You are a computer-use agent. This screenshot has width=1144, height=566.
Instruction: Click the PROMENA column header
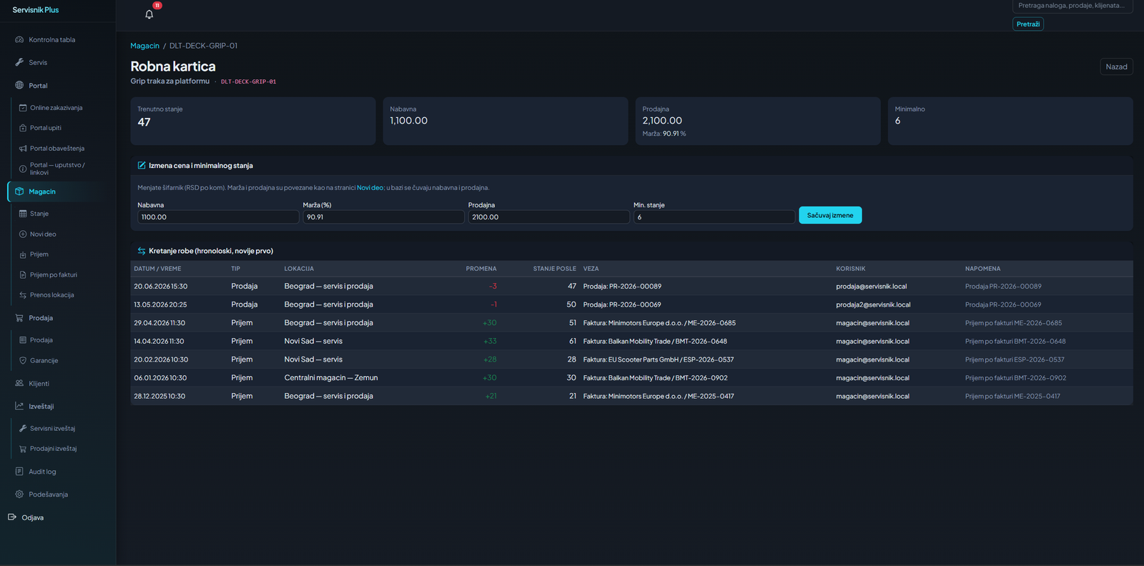point(481,269)
